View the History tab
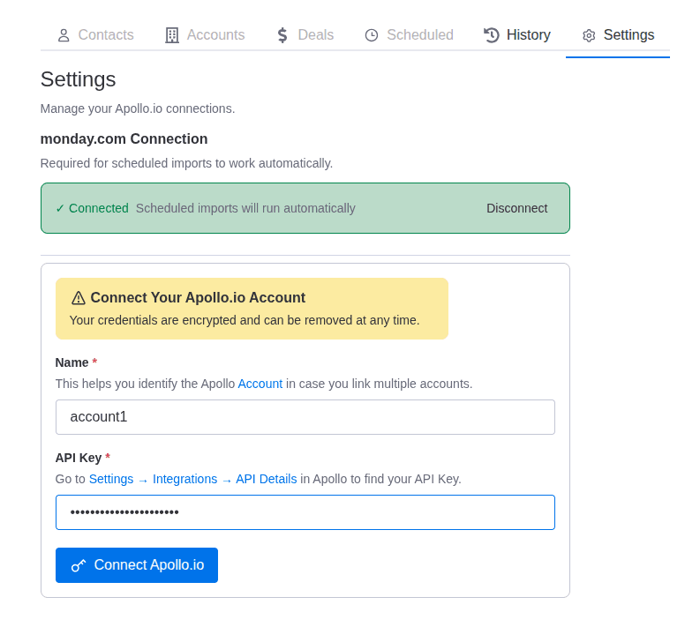The width and height of the screenshot is (685, 627). [x=516, y=35]
